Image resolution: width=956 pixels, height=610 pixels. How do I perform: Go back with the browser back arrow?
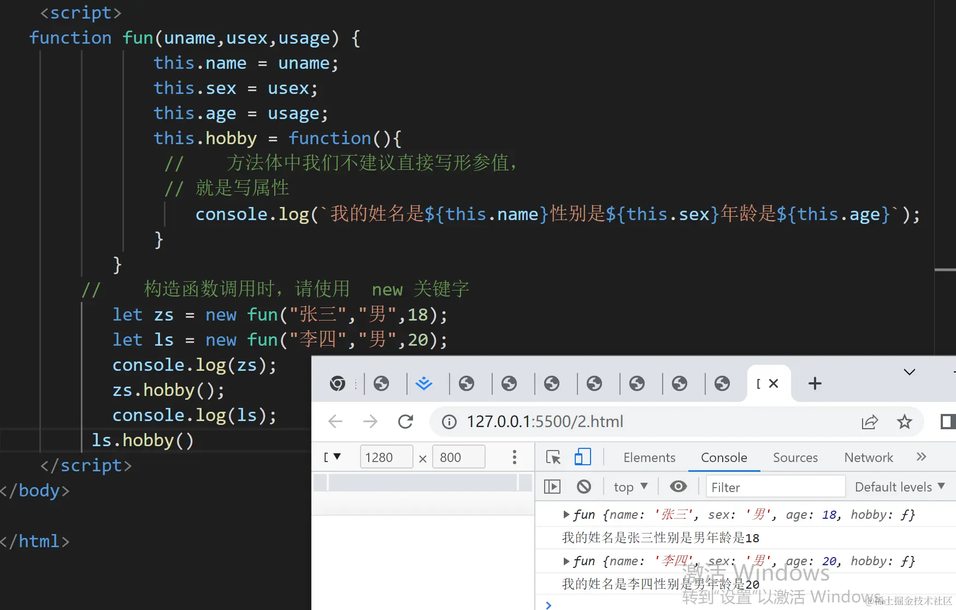pyautogui.click(x=335, y=422)
